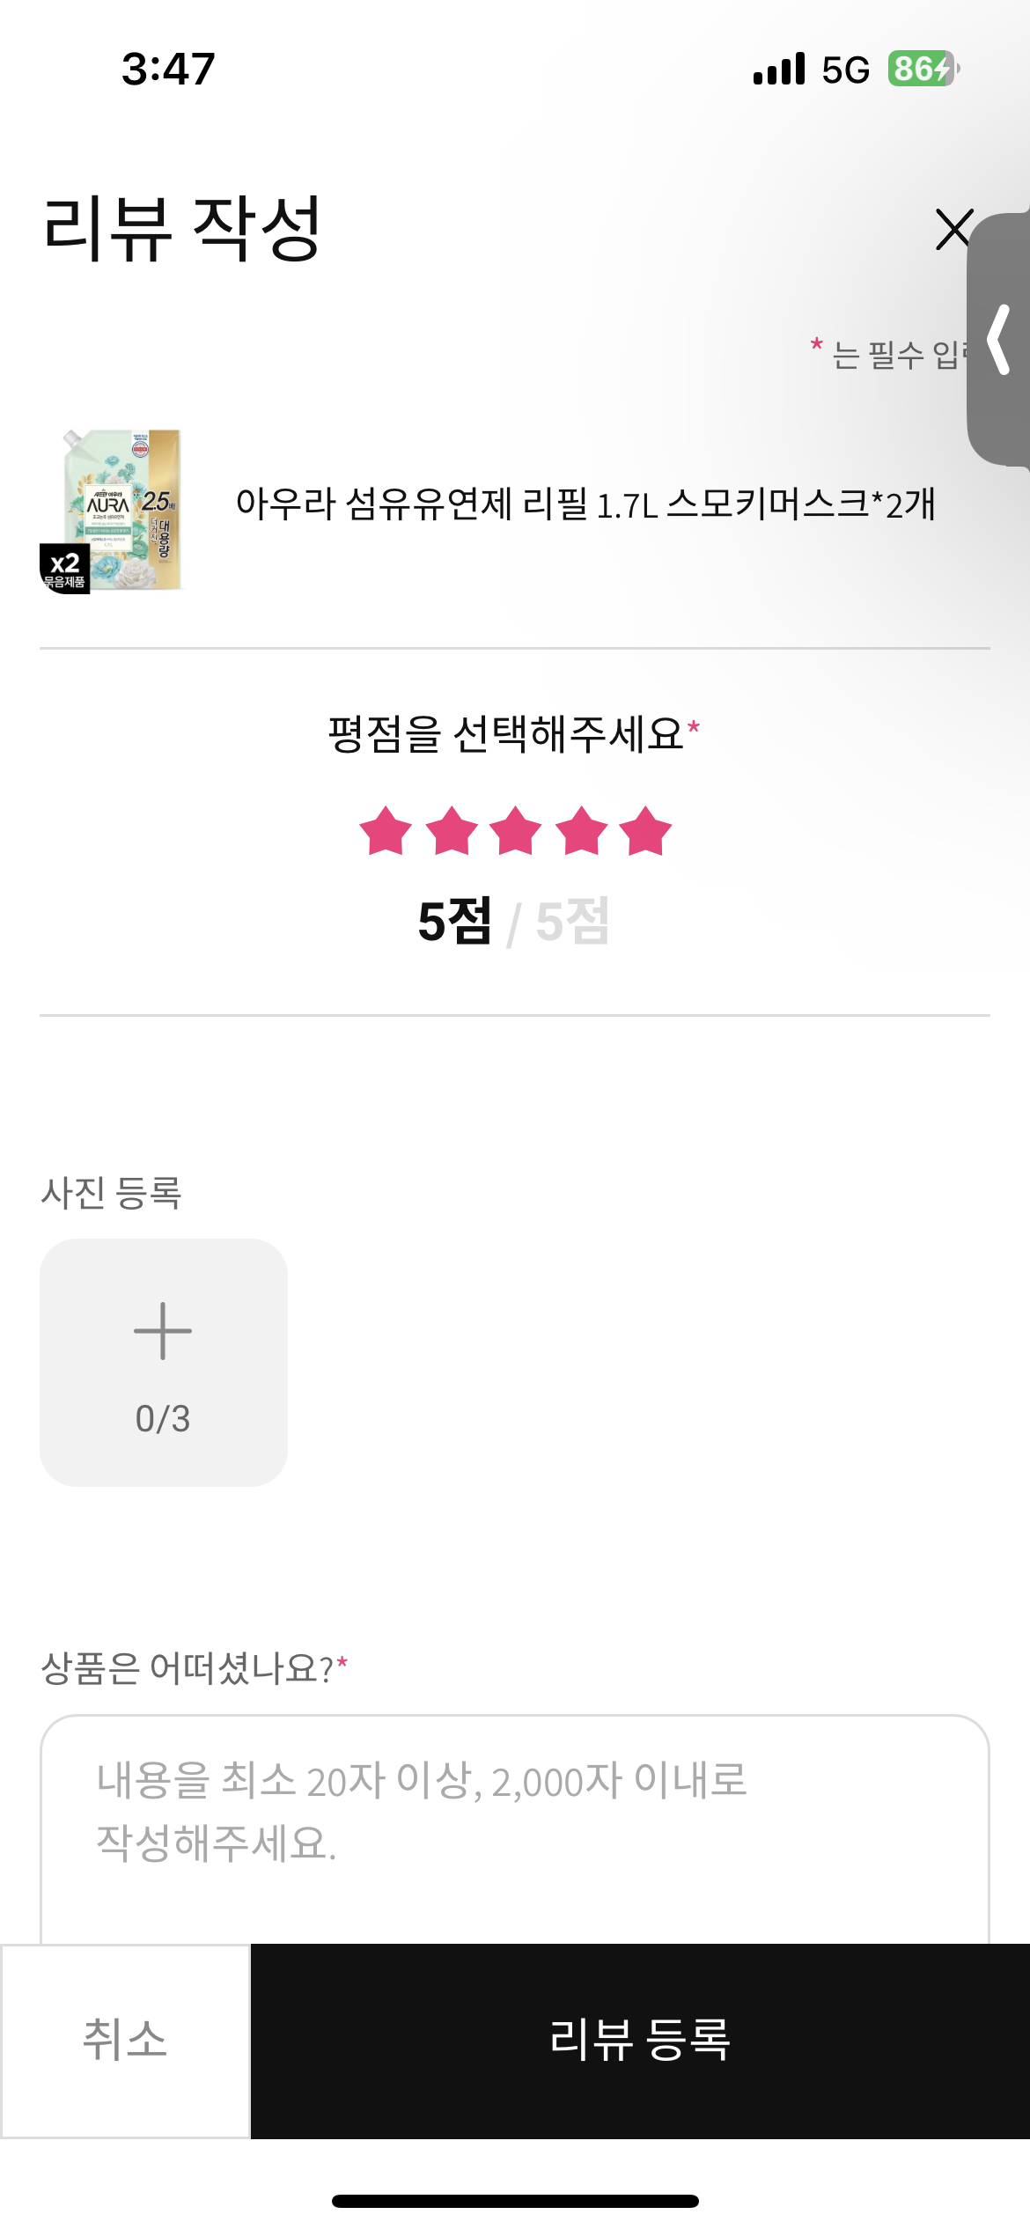This screenshot has height=2229, width=1030.
Task: Tap the 아우라 섬유유연제 리필 product name
Action: pos(585,505)
